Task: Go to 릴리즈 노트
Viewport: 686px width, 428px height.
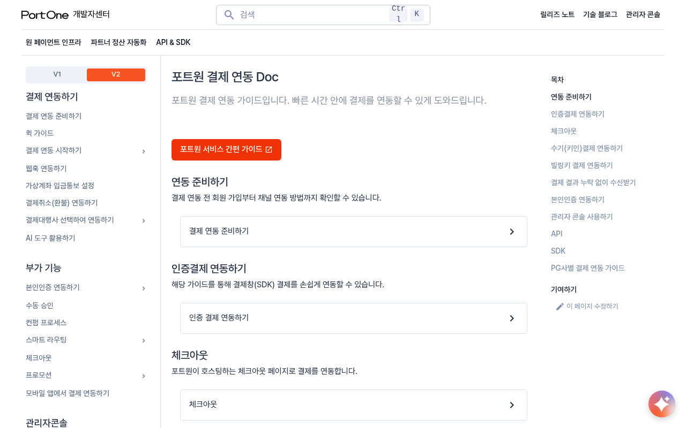Action: pos(557,15)
